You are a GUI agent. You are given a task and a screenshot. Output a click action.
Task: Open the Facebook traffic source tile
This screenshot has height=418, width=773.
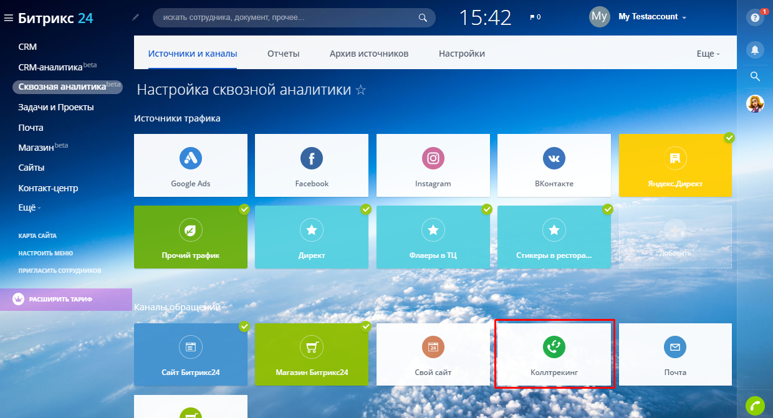[312, 165]
